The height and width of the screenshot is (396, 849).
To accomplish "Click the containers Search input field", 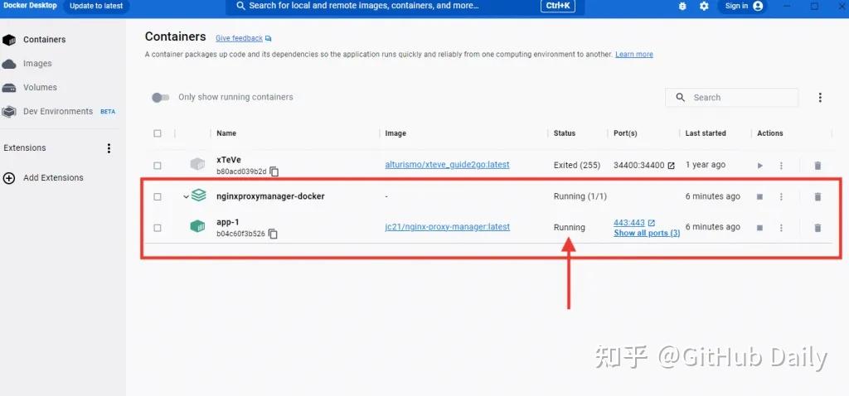I will (x=731, y=98).
